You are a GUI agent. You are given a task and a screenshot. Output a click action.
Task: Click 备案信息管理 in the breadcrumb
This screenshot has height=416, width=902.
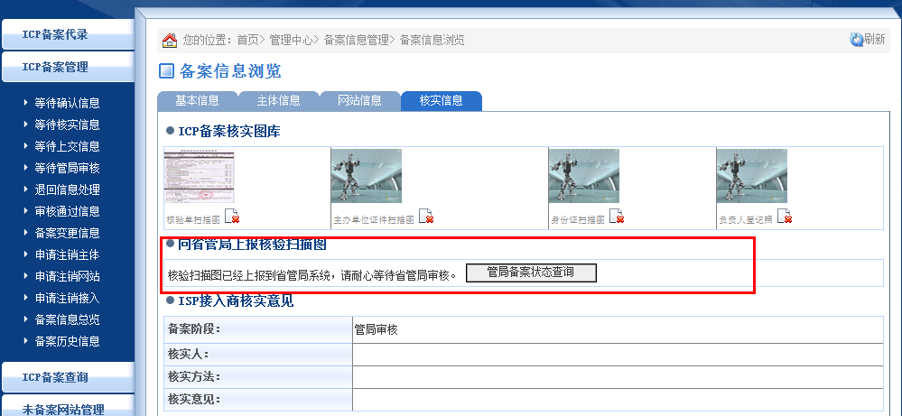356,41
